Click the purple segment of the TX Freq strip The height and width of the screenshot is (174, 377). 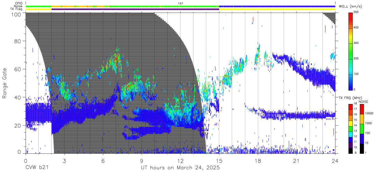tap(135, 9)
